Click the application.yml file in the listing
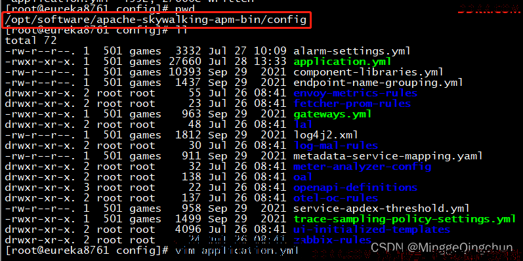Image resolution: width=523 pixels, height=261 pixels. click(343, 62)
